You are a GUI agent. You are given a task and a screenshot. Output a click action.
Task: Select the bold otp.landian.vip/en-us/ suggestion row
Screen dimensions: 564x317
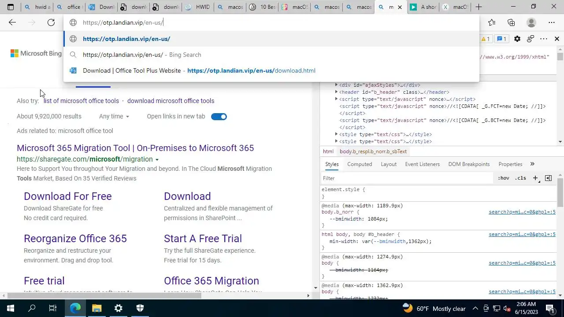271,39
